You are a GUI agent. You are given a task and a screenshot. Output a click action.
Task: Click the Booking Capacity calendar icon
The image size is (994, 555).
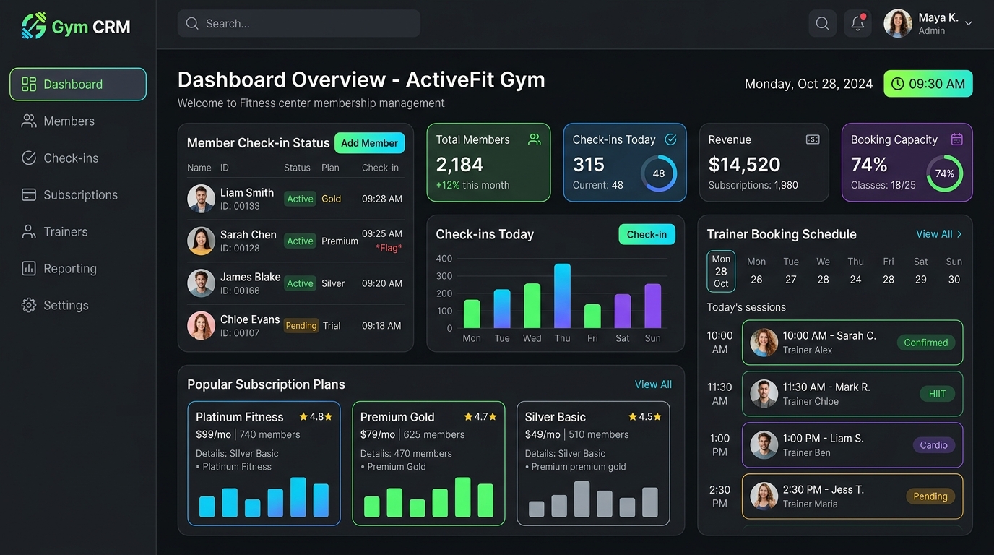[956, 139]
